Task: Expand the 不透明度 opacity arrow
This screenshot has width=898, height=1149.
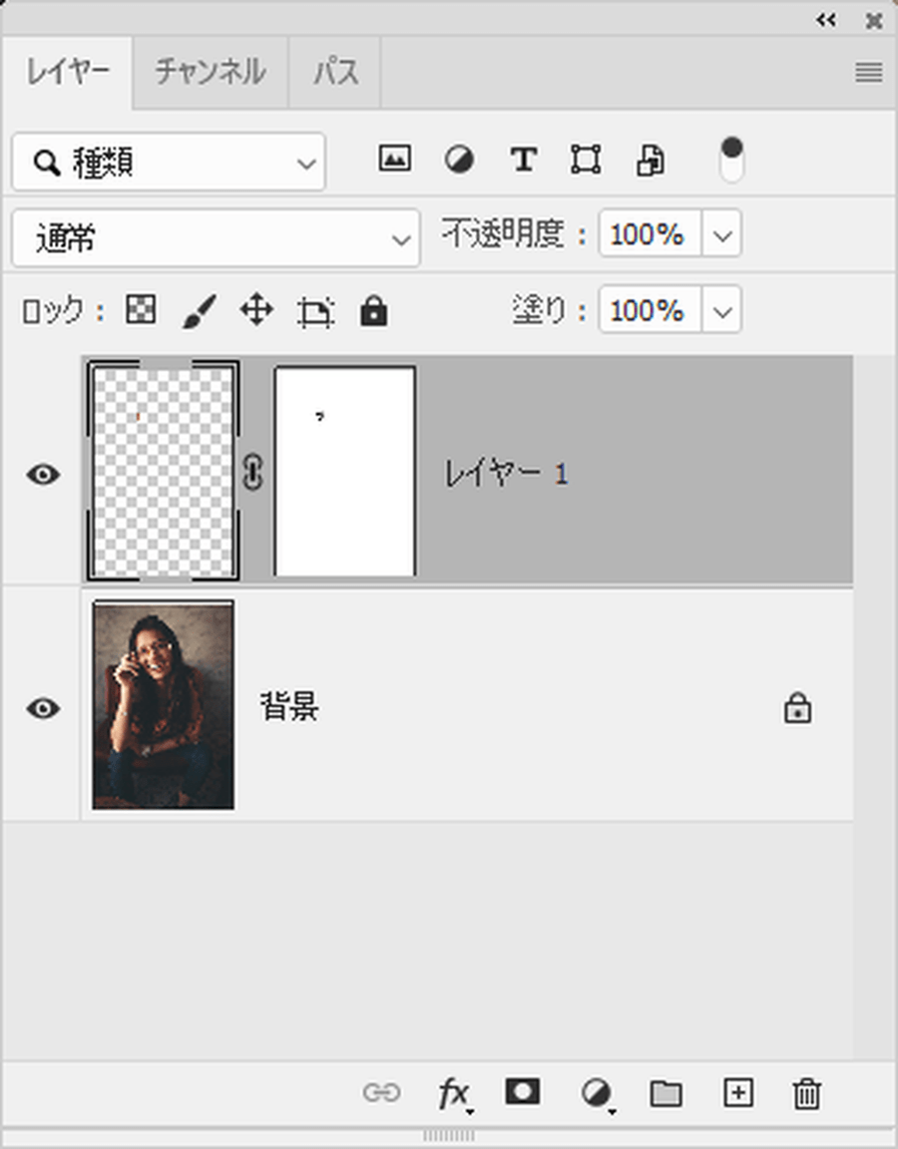Action: [x=722, y=235]
